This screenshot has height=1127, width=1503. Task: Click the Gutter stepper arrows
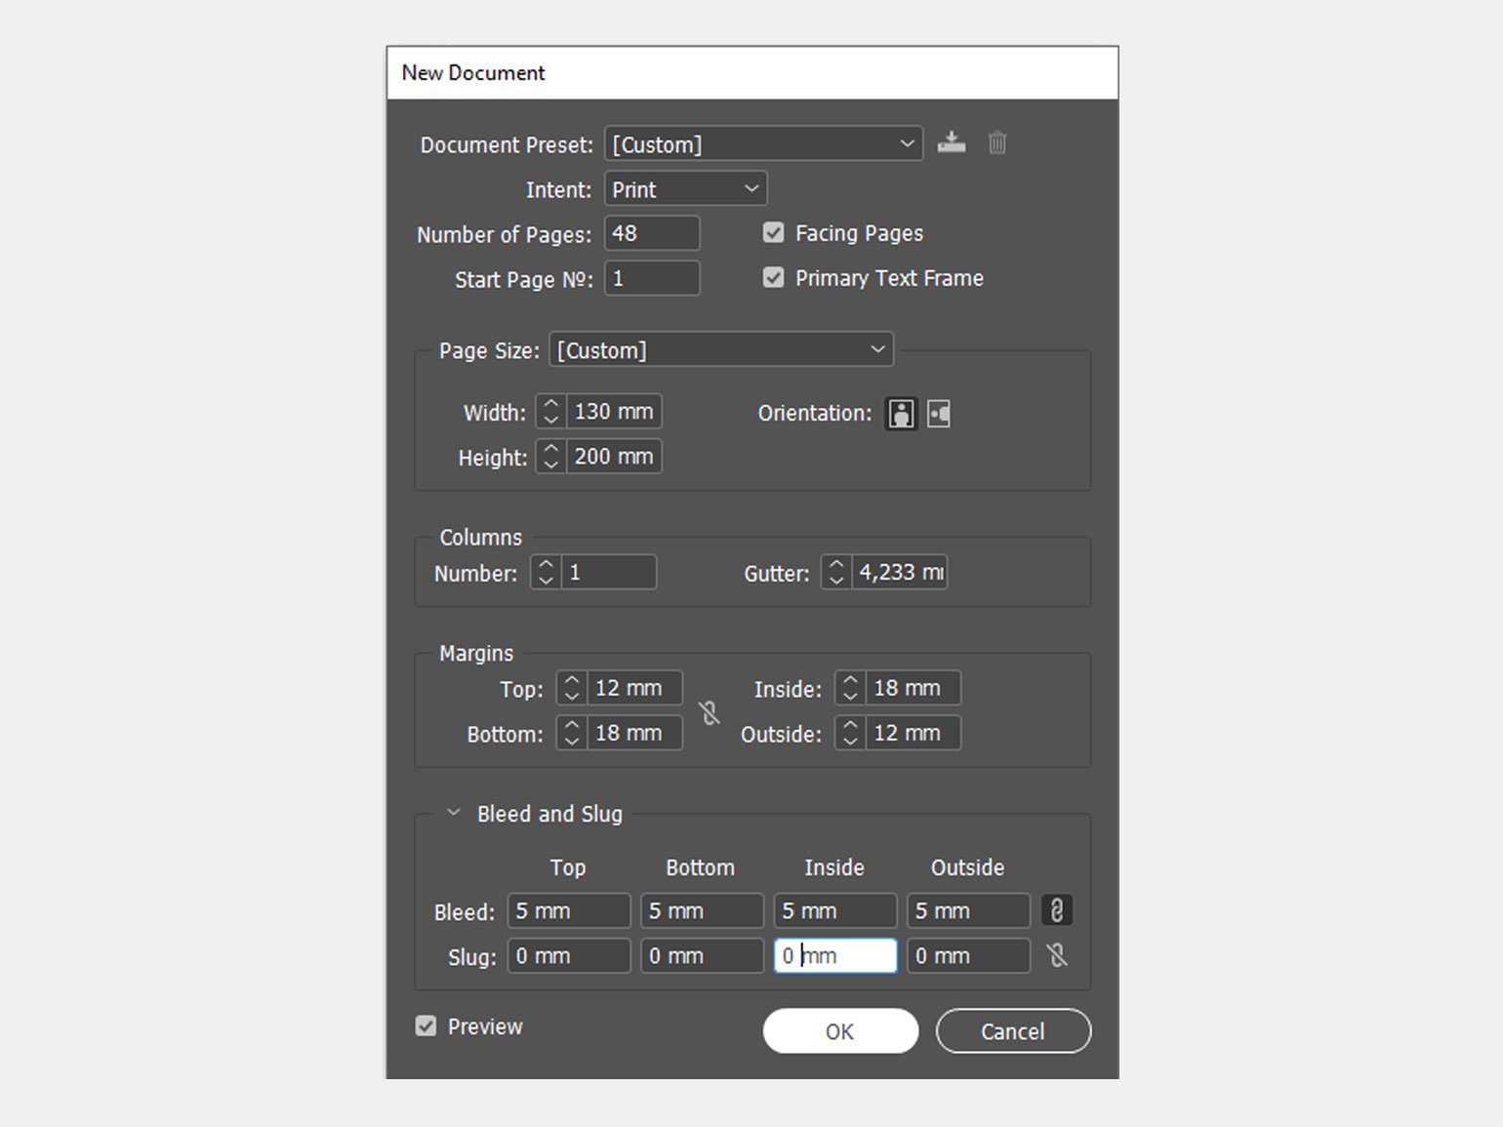click(836, 573)
